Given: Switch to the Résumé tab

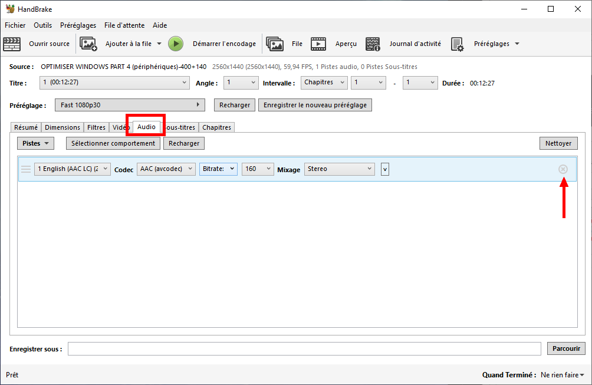Looking at the screenshot, I should [x=26, y=127].
